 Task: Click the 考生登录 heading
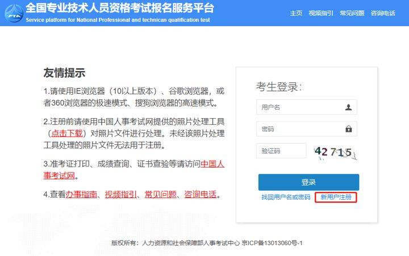279,87
